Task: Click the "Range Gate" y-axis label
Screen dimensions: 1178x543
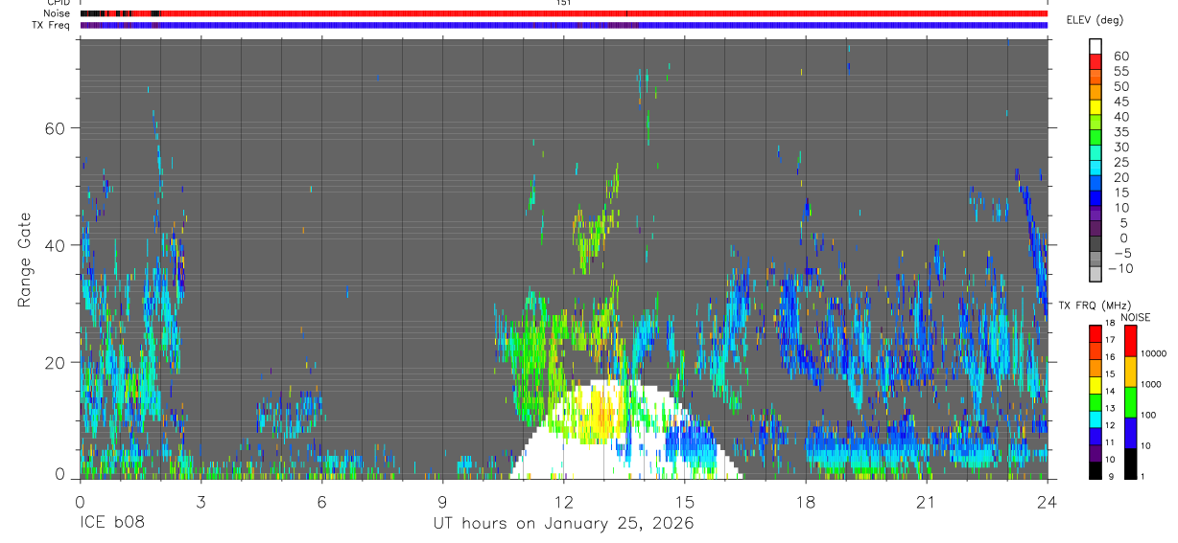Action: pos(26,260)
